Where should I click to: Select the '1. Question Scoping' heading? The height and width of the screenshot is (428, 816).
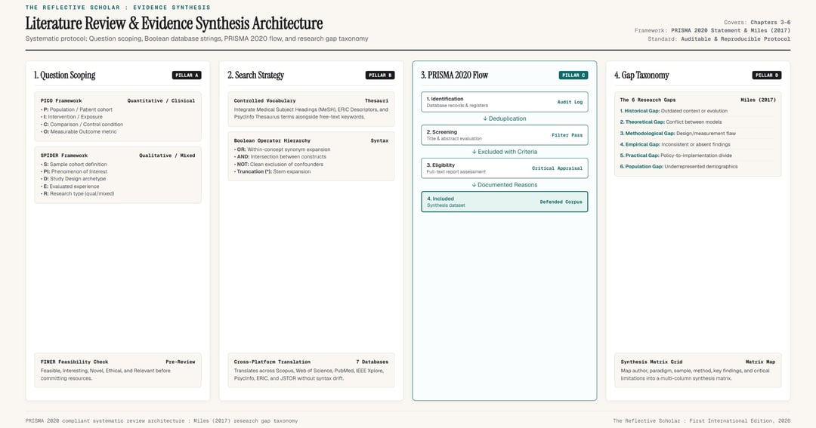point(65,75)
